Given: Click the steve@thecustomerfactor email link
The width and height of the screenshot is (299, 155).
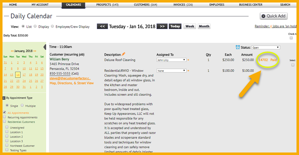Looking at the screenshot, I should tap(70, 78).
